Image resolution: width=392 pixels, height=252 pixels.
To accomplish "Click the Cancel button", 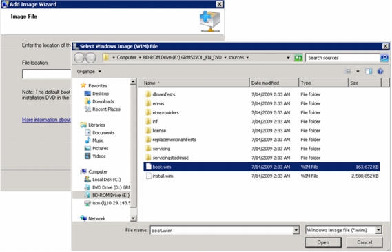I will [x=364, y=242].
